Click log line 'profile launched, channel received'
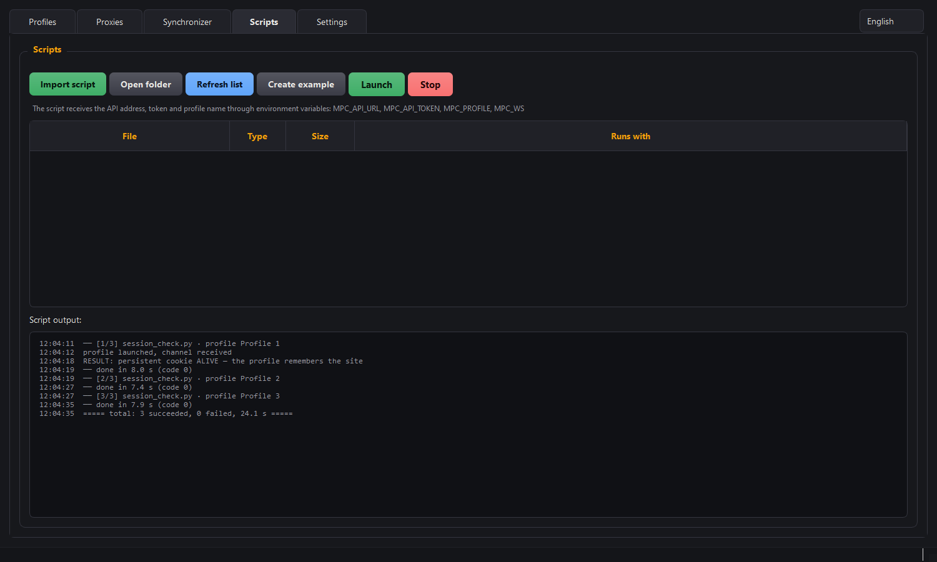The width and height of the screenshot is (937, 562). (136, 352)
